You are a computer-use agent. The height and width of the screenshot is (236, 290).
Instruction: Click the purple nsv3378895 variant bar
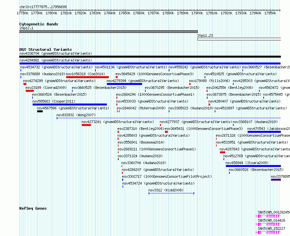276,180
